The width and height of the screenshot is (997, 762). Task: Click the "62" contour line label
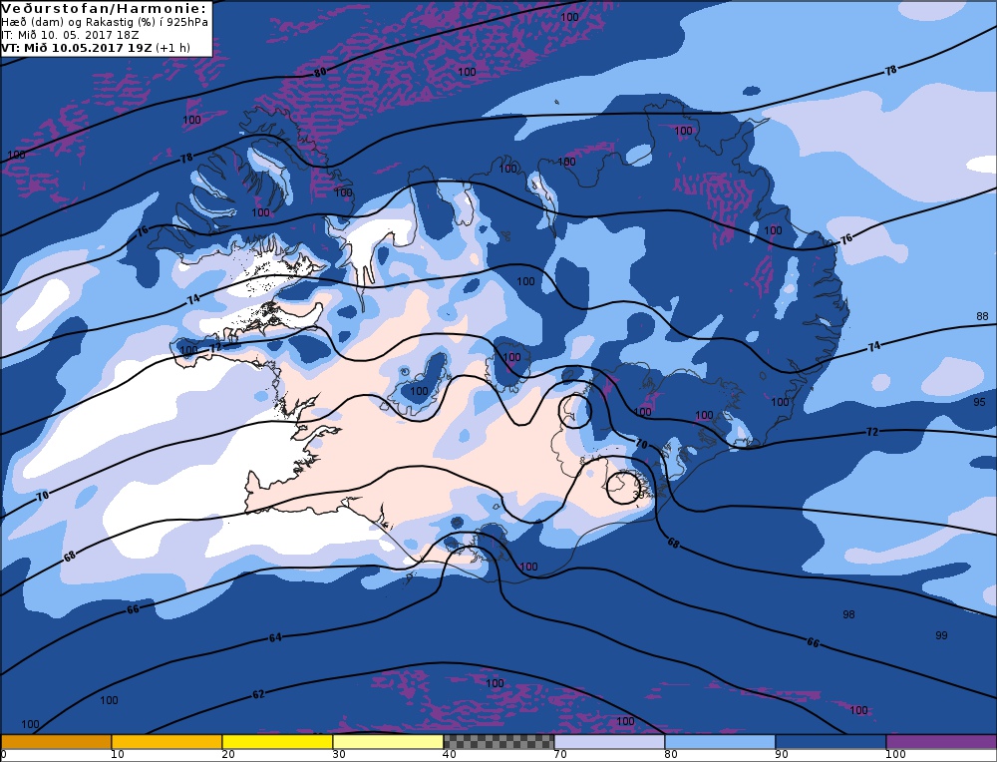258,694
